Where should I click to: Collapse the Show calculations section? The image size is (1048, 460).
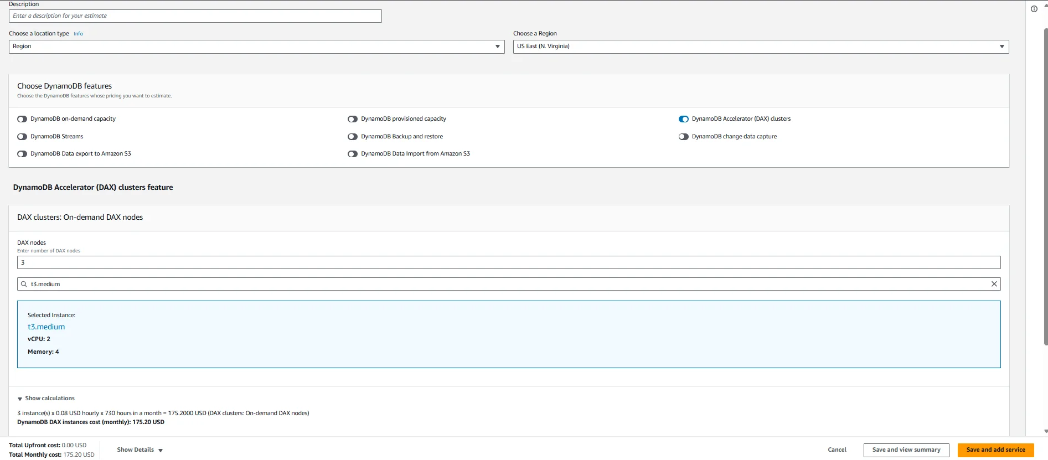[x=46, y=399]
